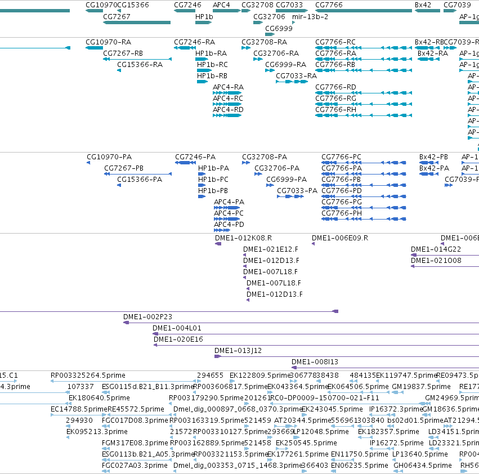Click transcript CG7267-RB label

(123, 53)
